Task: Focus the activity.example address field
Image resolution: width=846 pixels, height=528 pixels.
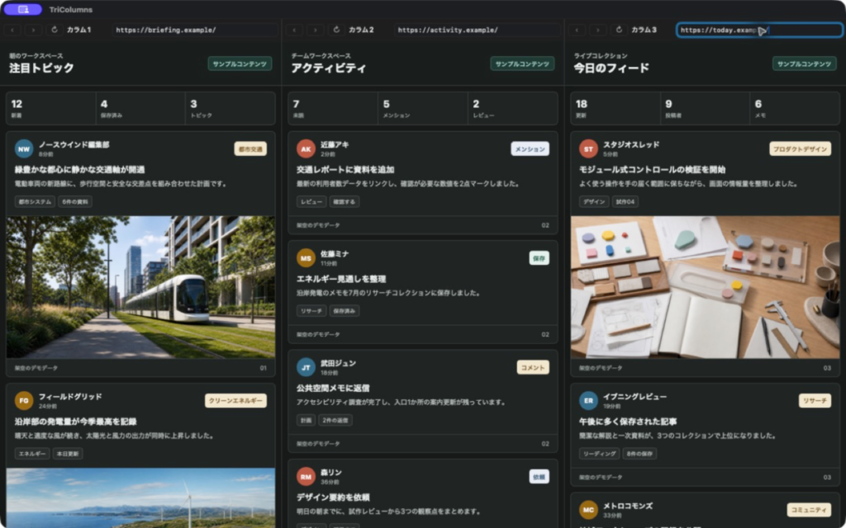Action: tap(477, 31)
